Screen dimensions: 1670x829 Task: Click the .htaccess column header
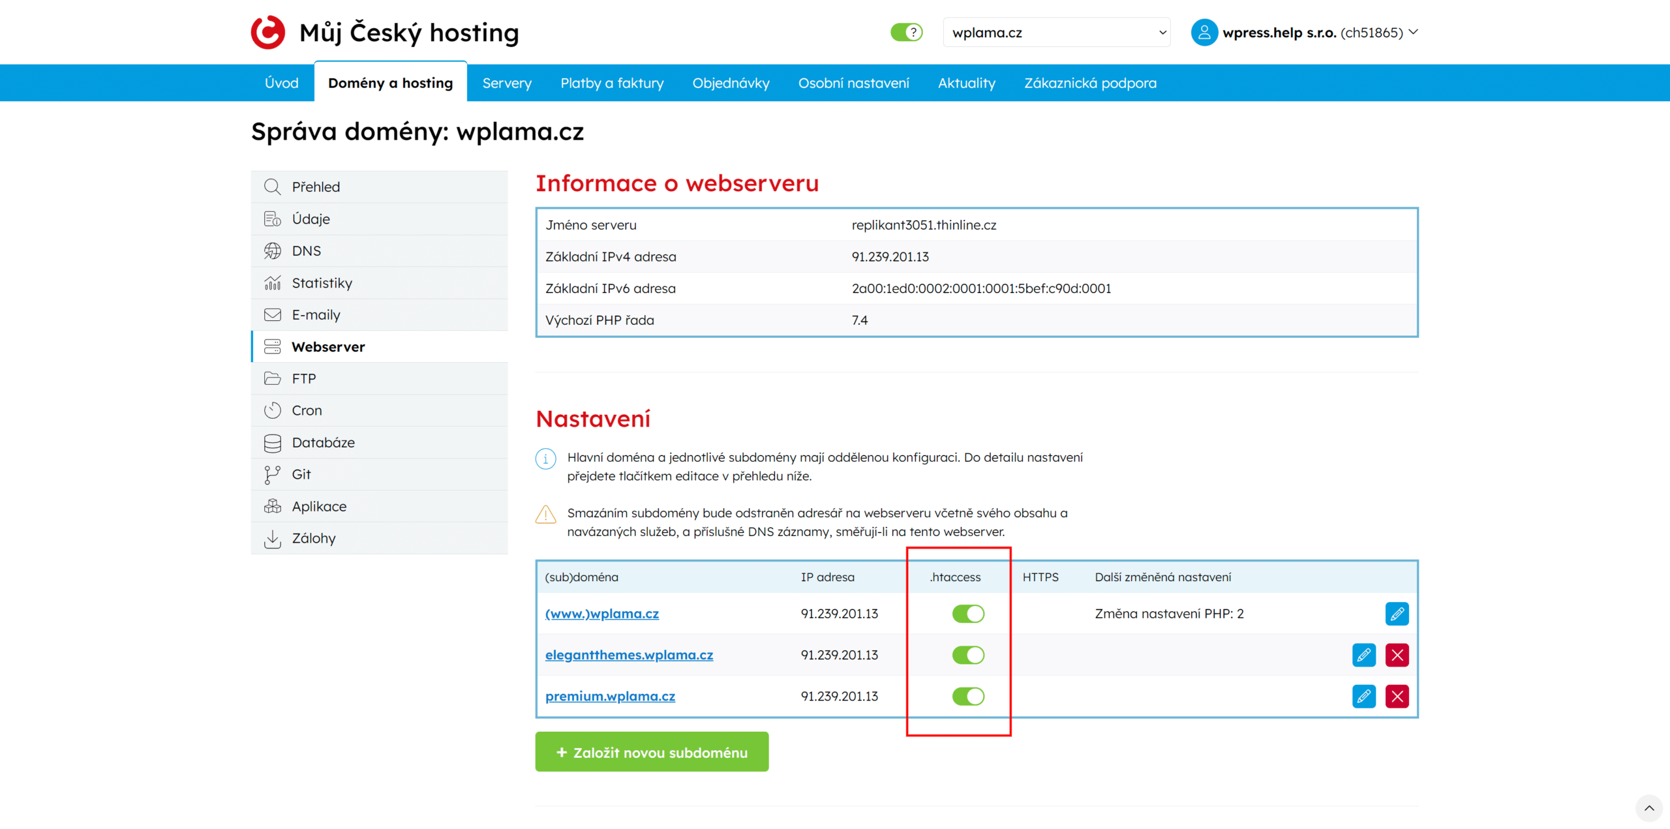(955, 577)
